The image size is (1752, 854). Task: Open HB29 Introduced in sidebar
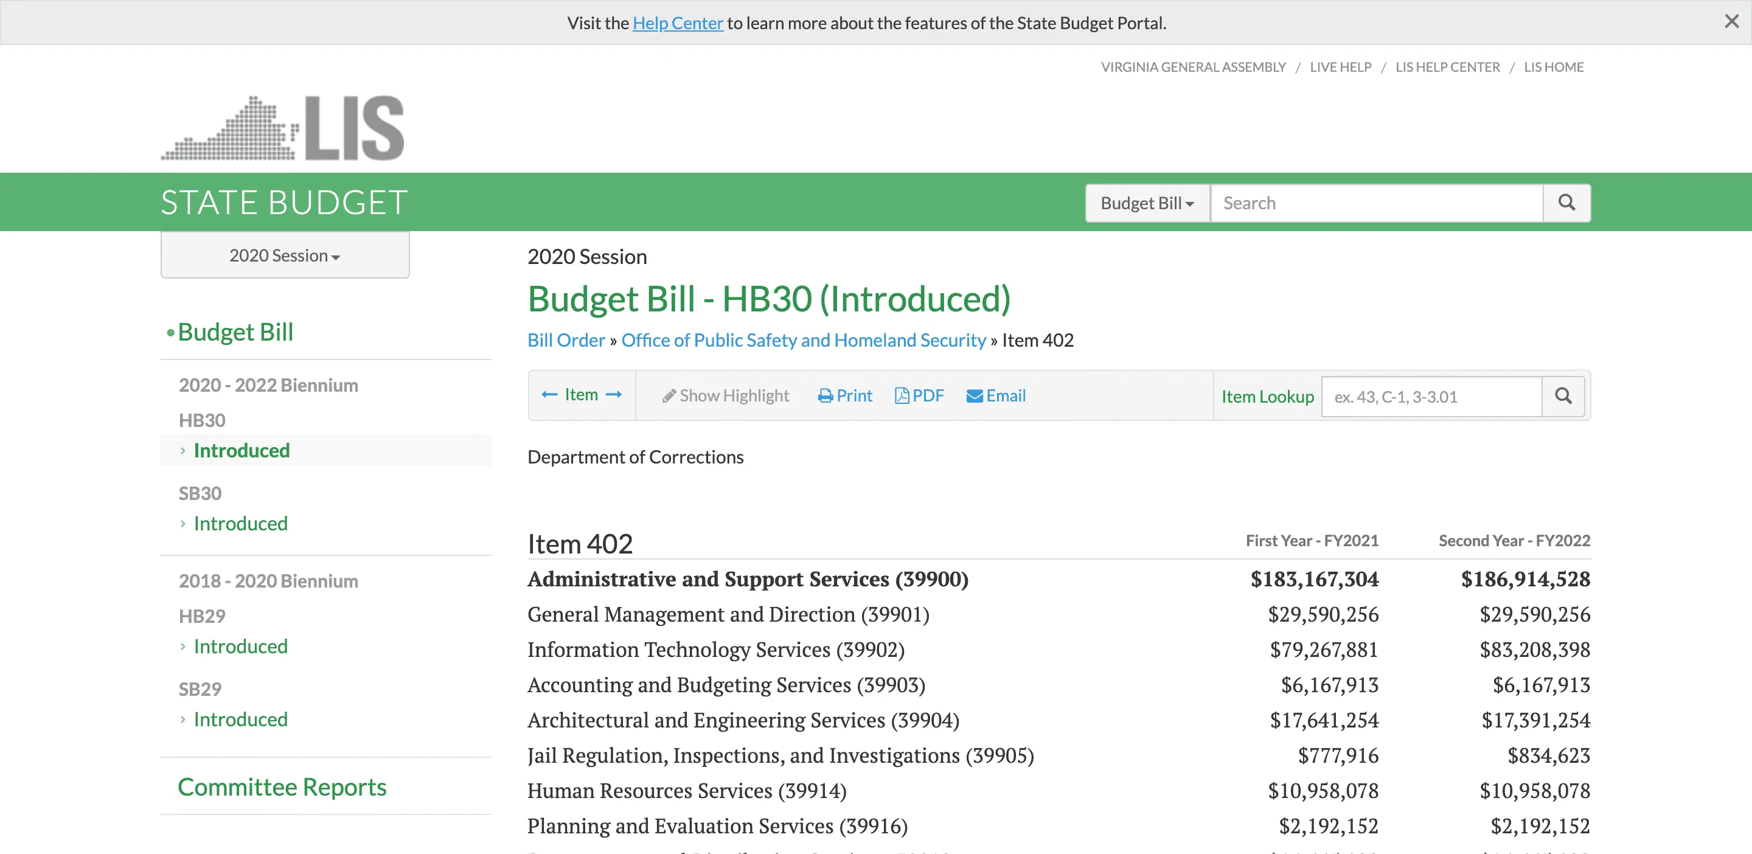point(240,646)
